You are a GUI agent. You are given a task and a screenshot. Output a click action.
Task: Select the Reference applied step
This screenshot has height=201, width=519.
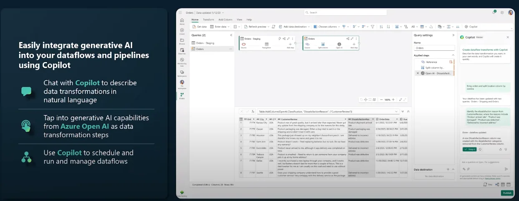point(434,62)
